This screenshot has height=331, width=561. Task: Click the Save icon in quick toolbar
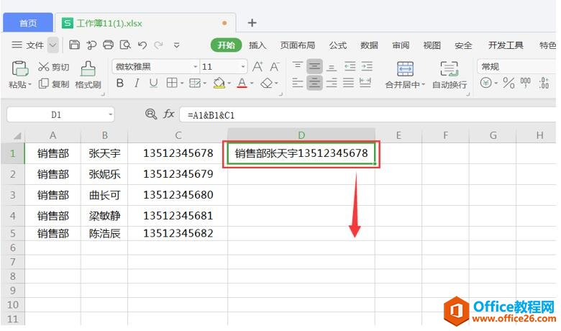74,45
